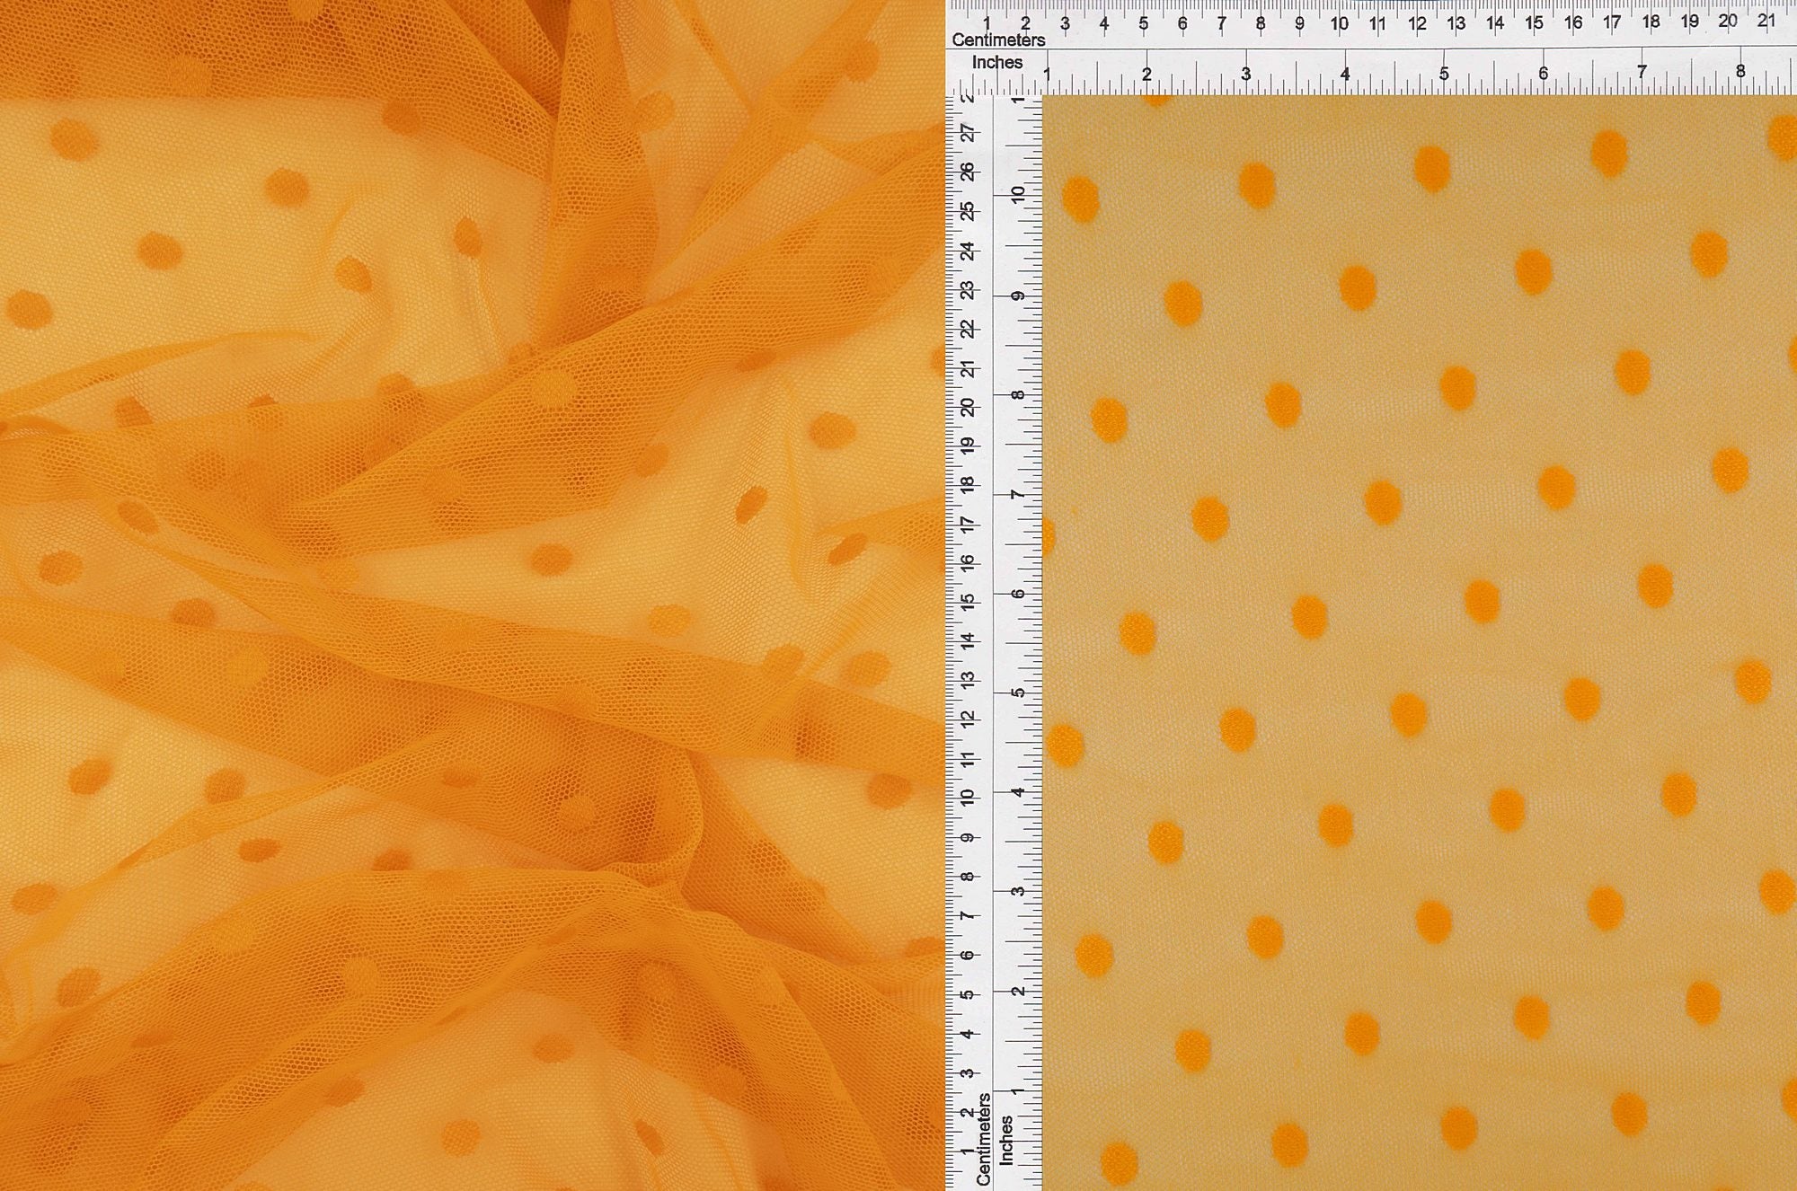
Task: Select the flat fabric swatch beside rulers
Action: tap(1420, 642)
